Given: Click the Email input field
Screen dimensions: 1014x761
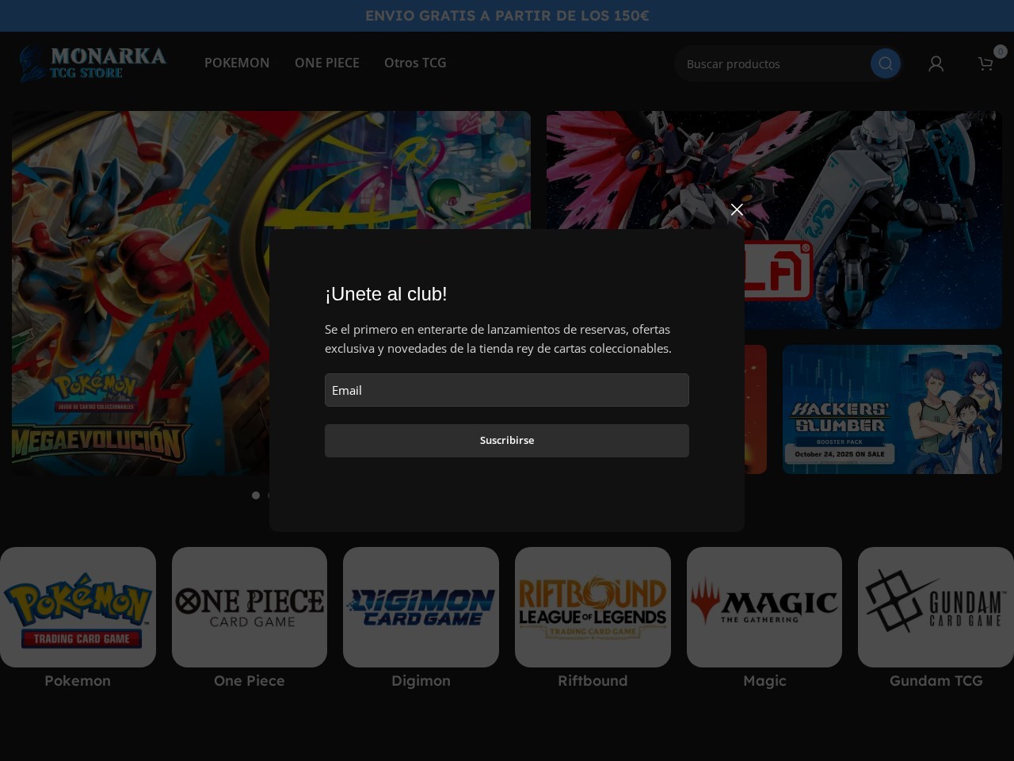Looking at the screenshot, I should click(x=507, y=390).
